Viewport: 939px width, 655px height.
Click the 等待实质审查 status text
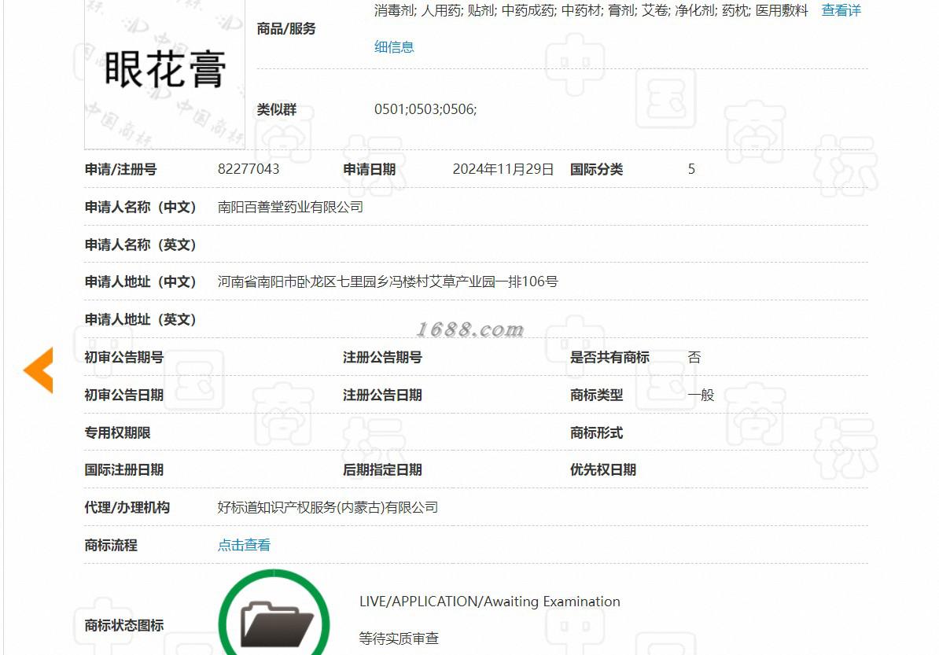(x=399, y=638)
